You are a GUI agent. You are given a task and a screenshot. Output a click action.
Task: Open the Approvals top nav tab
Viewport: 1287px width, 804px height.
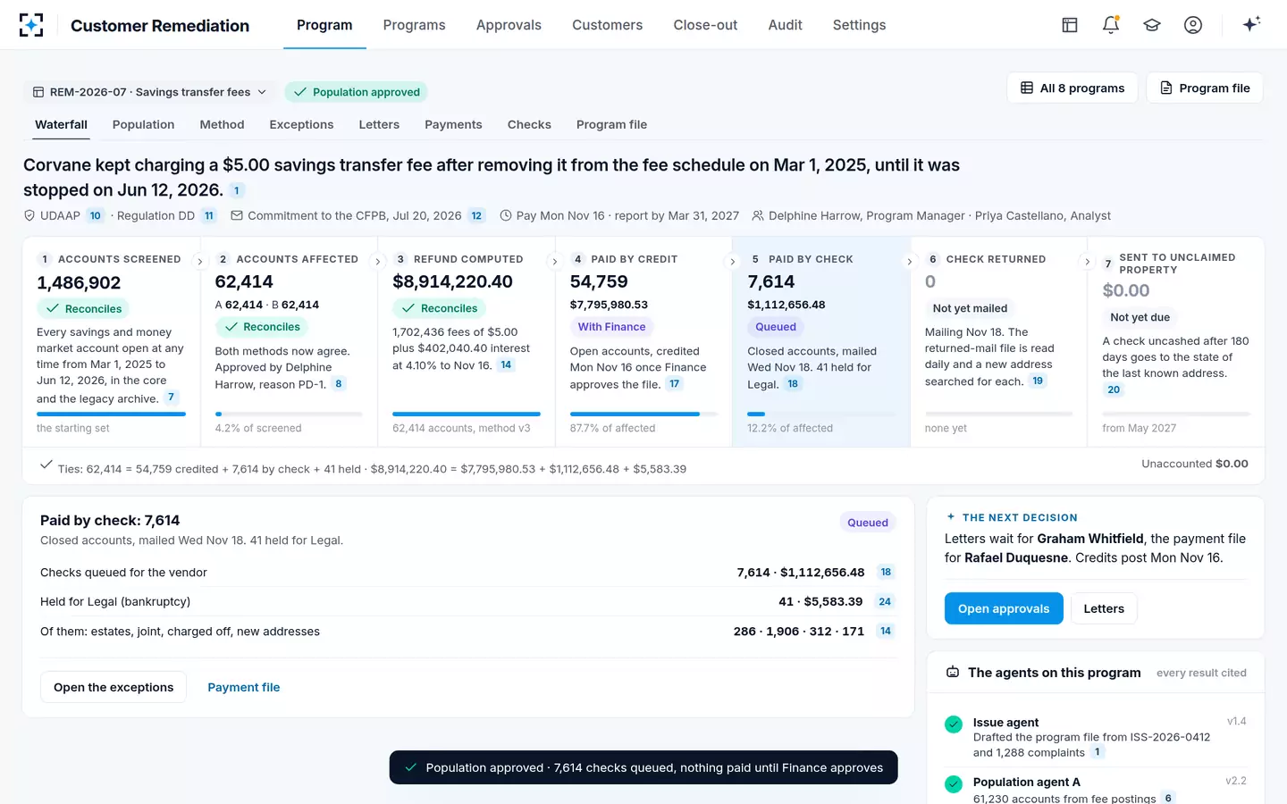(x=509, y=25)
